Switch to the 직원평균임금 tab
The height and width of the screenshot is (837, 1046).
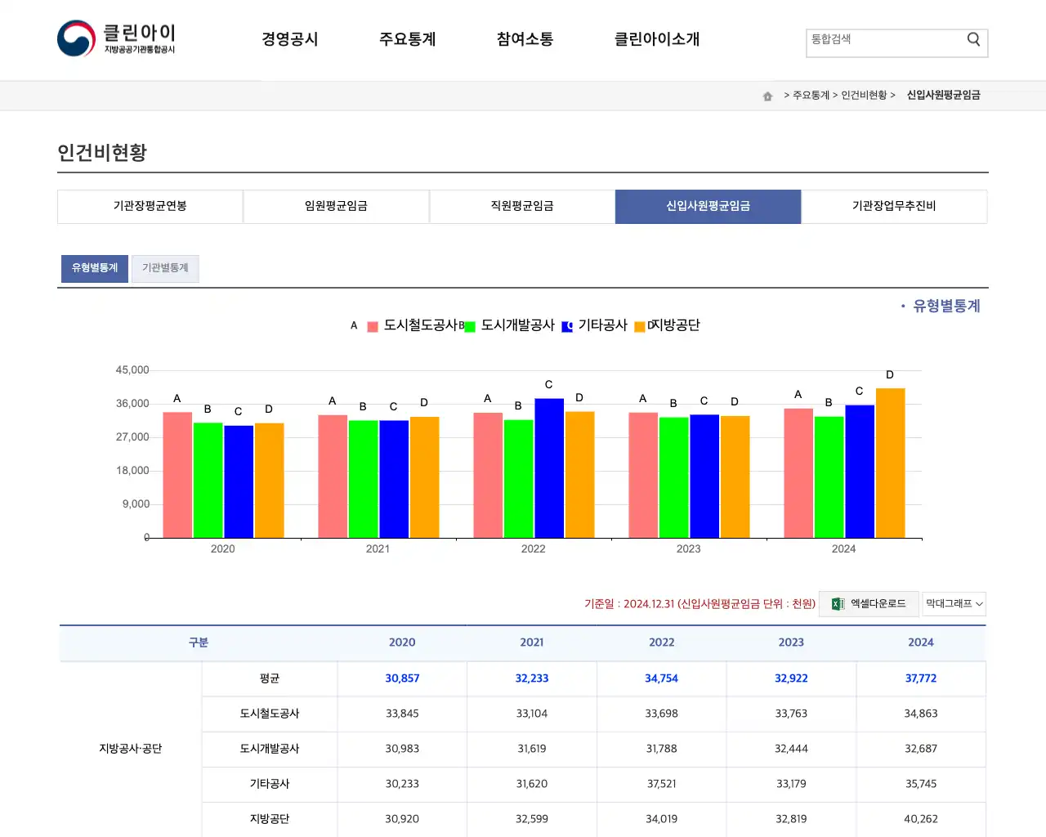pos(522,206)
